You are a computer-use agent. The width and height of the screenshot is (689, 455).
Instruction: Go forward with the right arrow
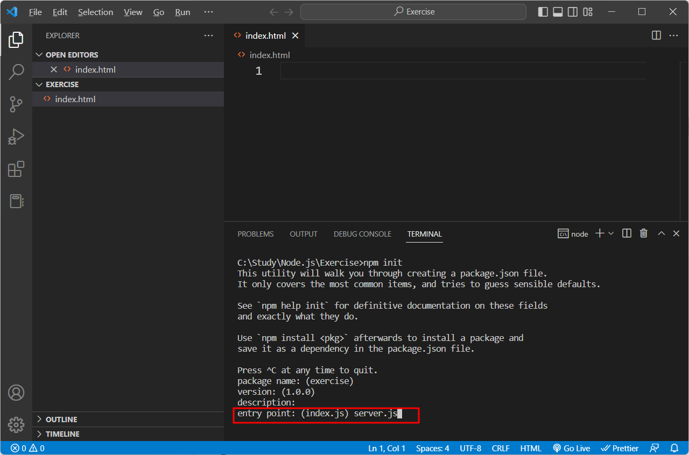[x=289, y=12]
